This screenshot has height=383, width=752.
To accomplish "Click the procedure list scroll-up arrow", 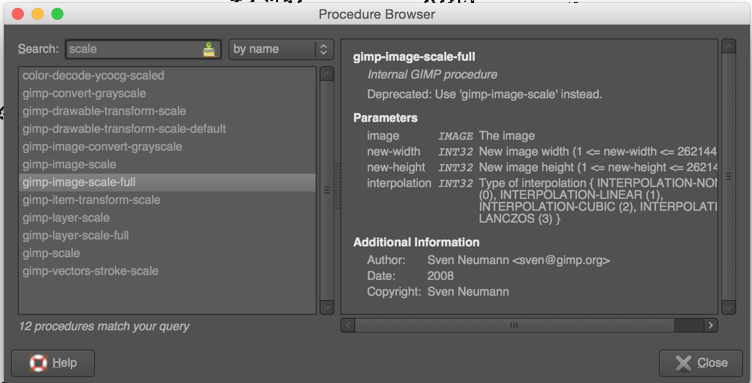I will pyautogui.click(x=327, y=74).
